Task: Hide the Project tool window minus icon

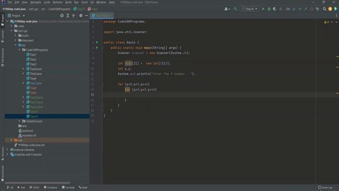Action: 86,15
